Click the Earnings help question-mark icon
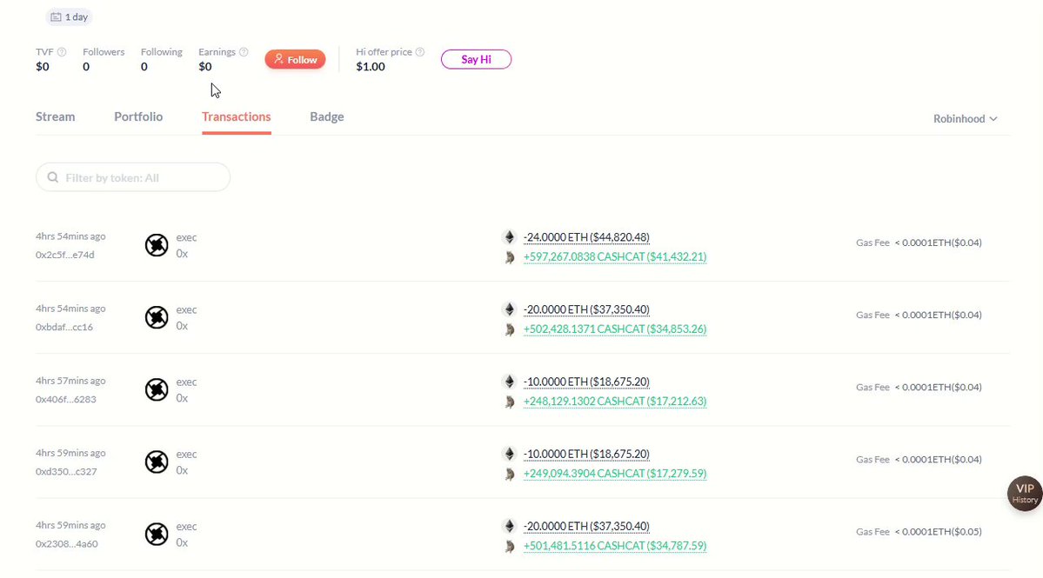 (x=244, y=52)
